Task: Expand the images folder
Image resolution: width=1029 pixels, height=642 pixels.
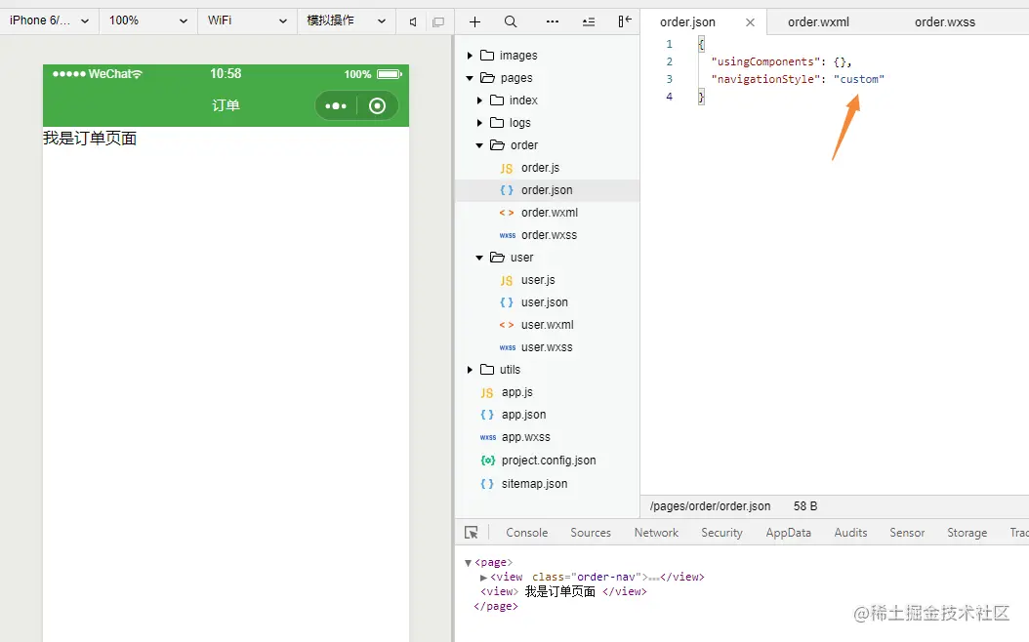Action: [470, 56]
